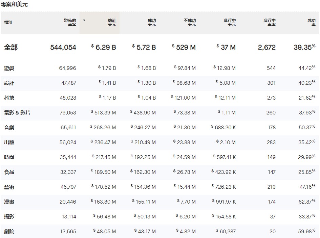The image size is (320, 238).
Task: Open the 漫畫 category row
Action: pyautogui.click(x=159, y=202)
